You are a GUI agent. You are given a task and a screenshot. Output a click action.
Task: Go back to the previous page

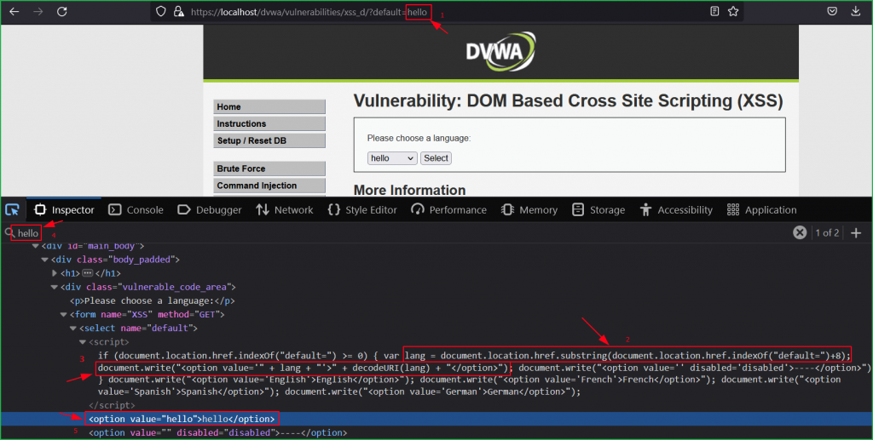coord(14,12)
